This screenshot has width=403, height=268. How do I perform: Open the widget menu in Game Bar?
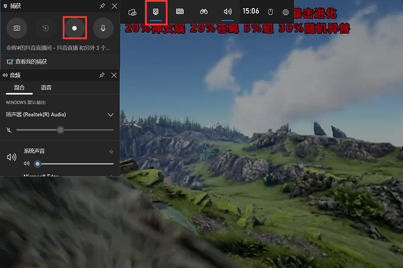tap(132, 12)
